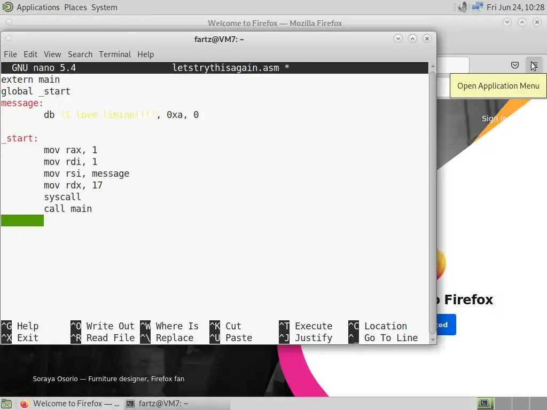Click the ^U Paste shortcut

click(231, 338)
